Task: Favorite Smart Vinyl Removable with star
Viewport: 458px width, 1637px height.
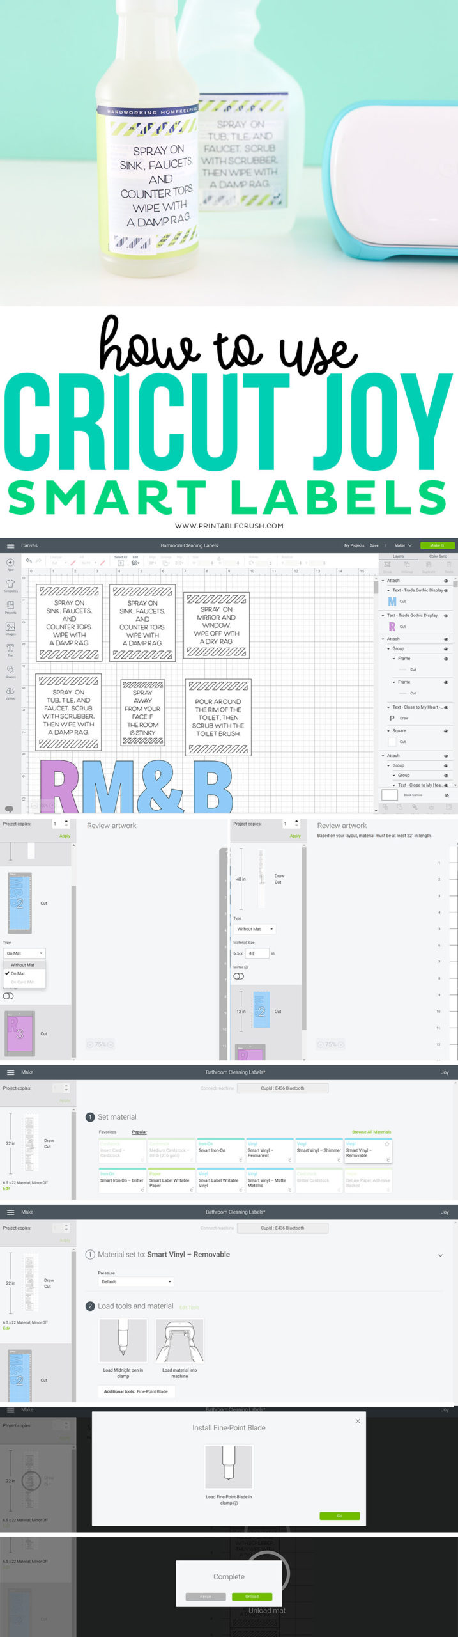Action: point(387,1144)
